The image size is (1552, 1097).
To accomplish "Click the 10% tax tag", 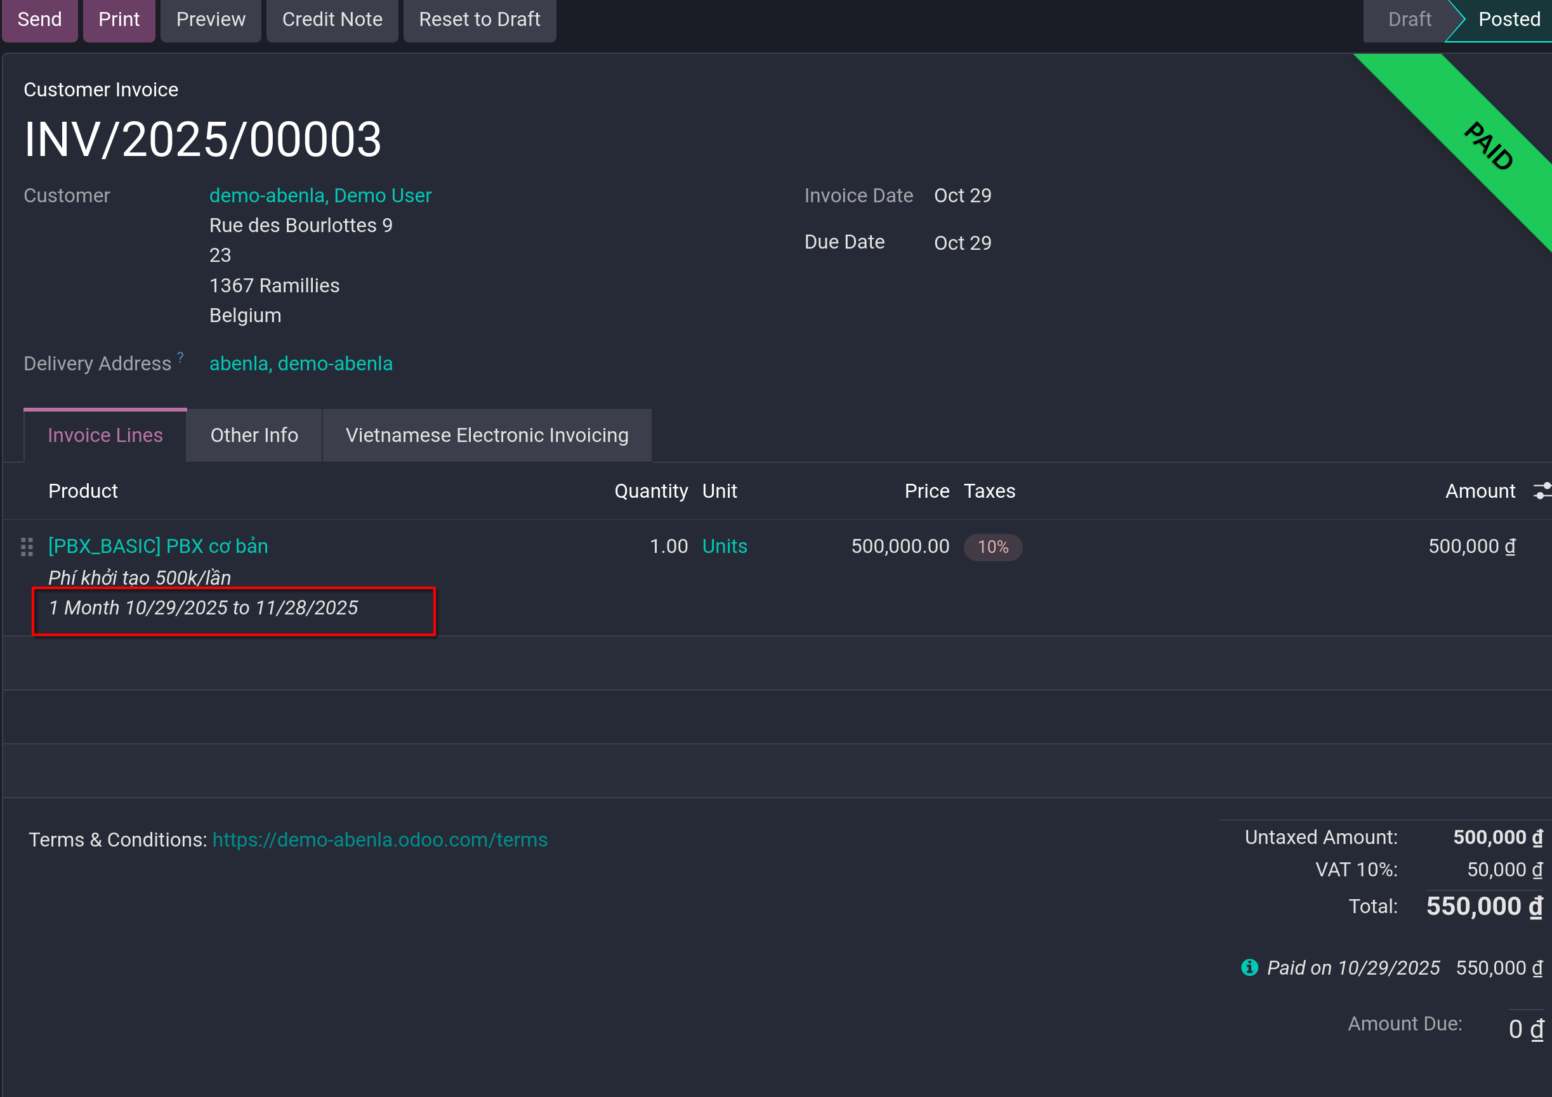I will [993, 547].
